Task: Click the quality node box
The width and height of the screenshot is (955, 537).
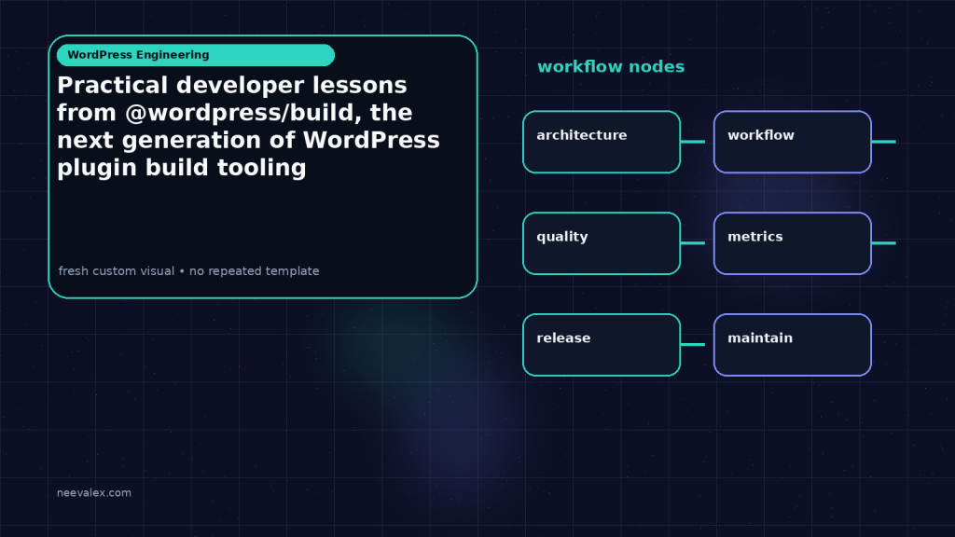Action: point(602,243)
